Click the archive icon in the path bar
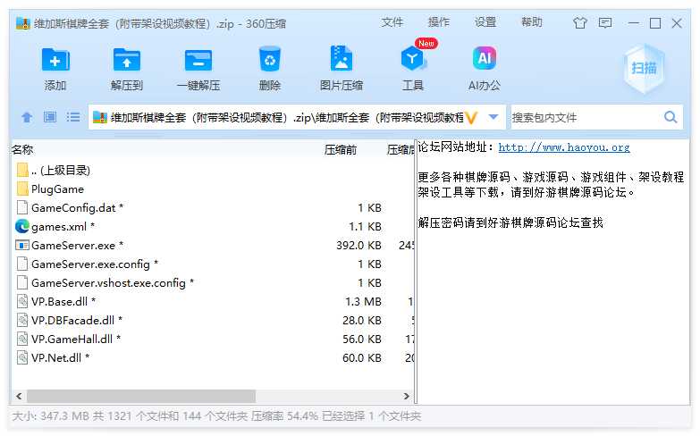Viewport: 700px width, 436px height. pyautogui.click(x=99, y=117)
